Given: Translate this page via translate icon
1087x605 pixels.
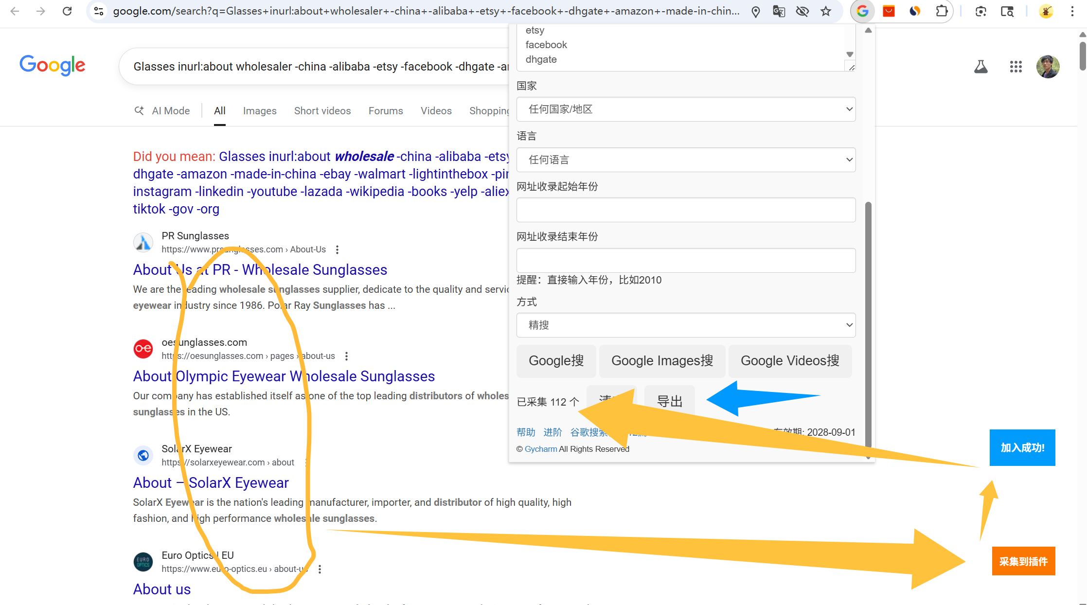Looking at the screenshot, I should coord(779,11).
